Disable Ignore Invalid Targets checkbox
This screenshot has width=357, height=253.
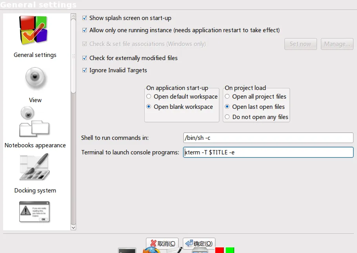(84, 70)
